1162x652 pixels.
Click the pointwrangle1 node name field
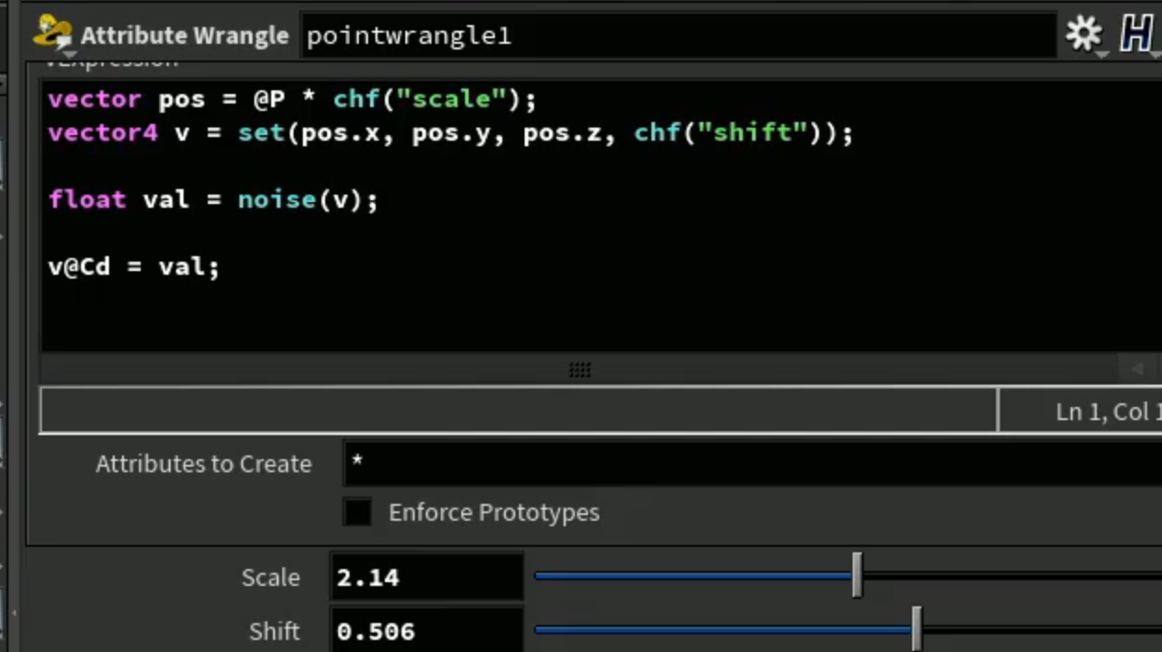[x=678, y=35]
